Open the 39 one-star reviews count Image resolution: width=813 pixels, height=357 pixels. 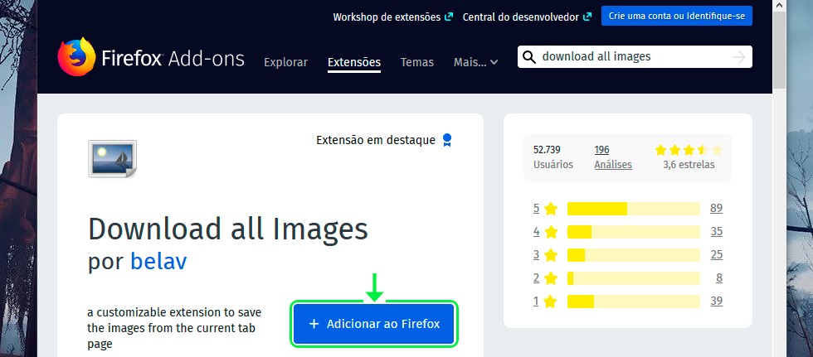pos(716,302)
